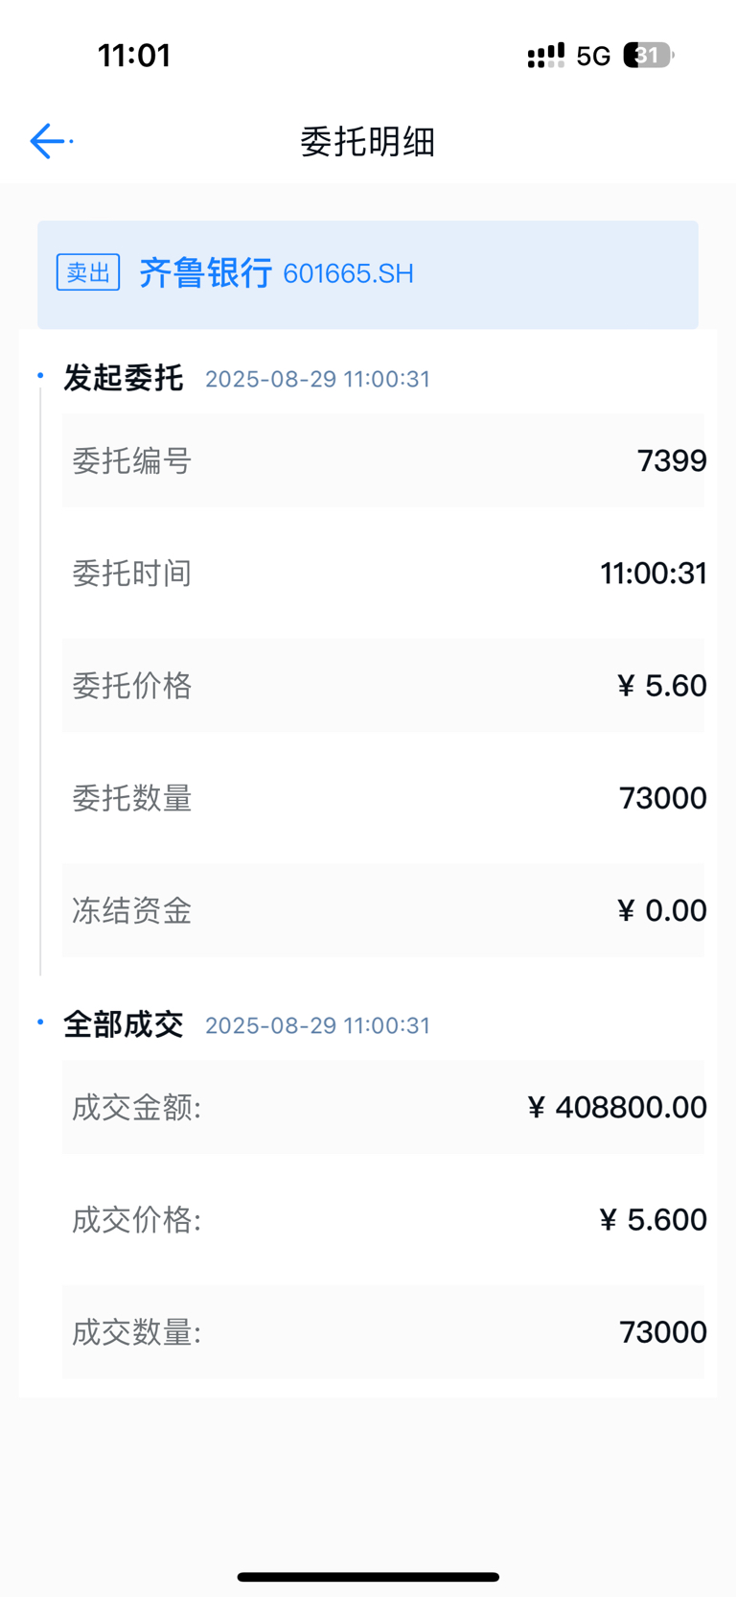Tap the 卖出 sell tag badge
Viewport: 737px width, 1597px height.
88,272
